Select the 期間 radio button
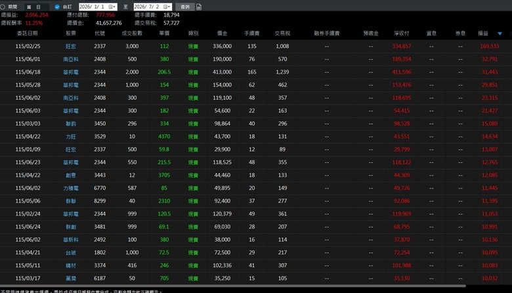This screenshot has width=512, height=293. tap(3, 7)
